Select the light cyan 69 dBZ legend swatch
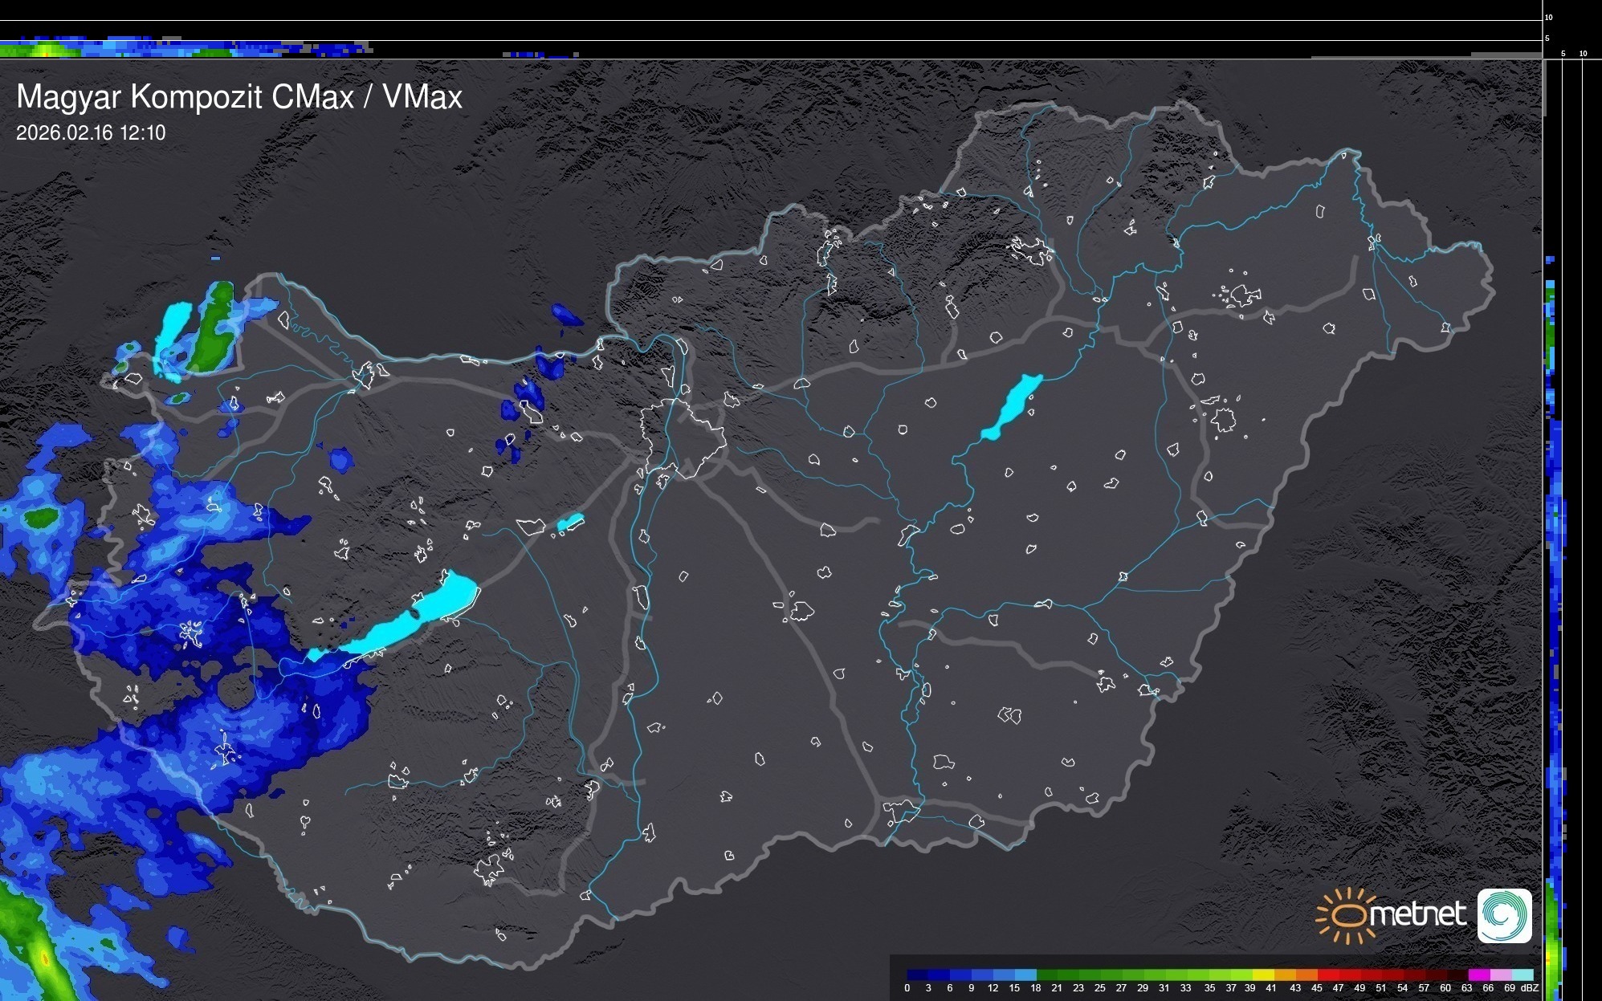 (x=1523, y=975)
